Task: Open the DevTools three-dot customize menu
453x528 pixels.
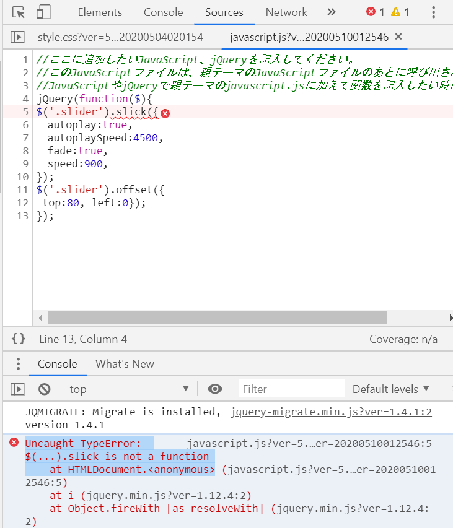Action: 433,12
